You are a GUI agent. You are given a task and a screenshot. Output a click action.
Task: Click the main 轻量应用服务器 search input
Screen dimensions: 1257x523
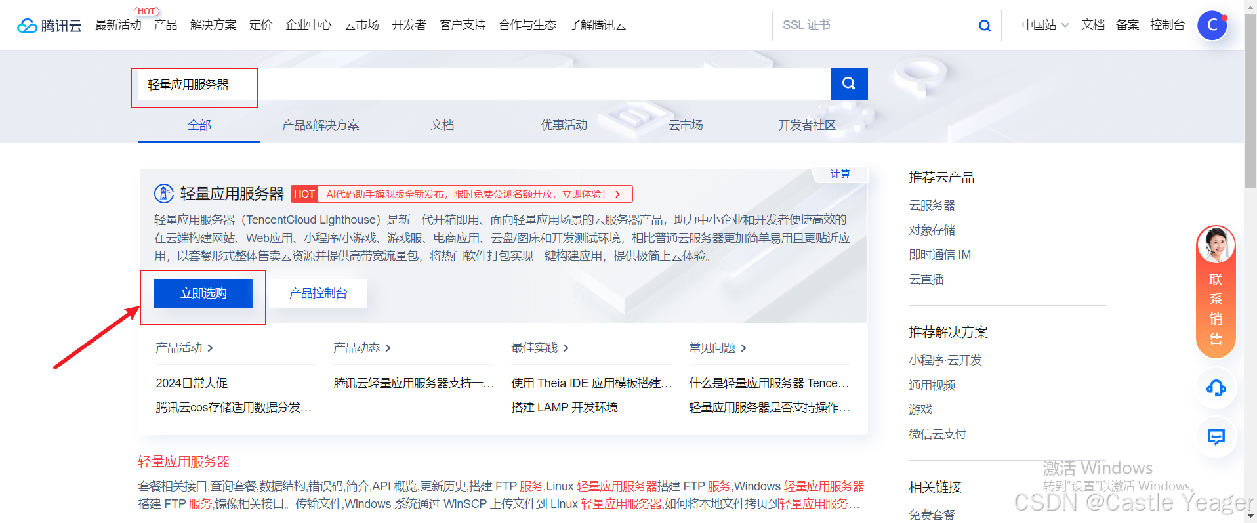point(484,84)
